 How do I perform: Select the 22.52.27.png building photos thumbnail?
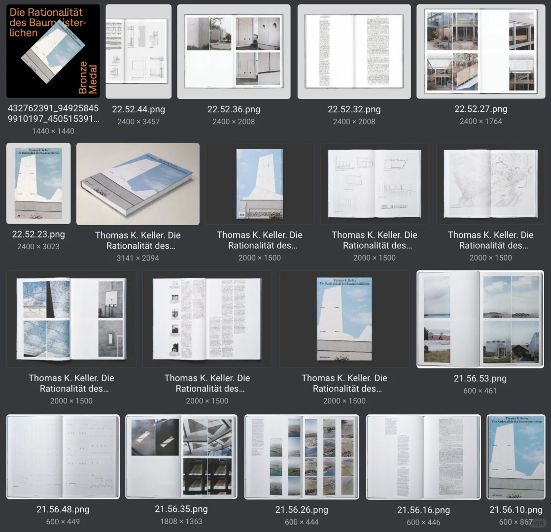481,51
